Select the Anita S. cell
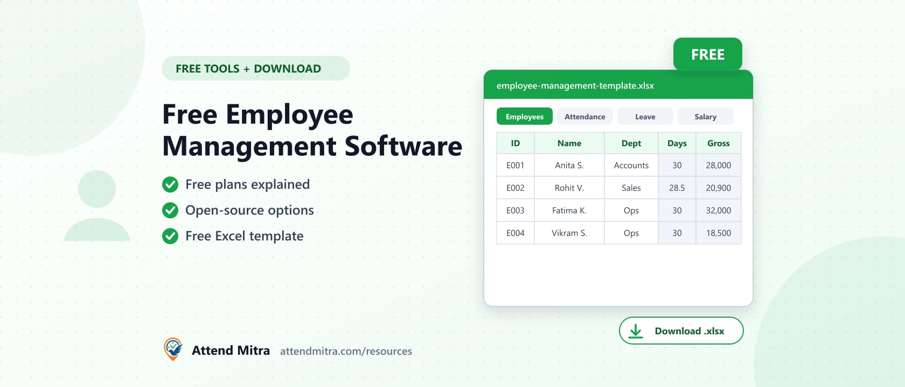 pos(569,165)
